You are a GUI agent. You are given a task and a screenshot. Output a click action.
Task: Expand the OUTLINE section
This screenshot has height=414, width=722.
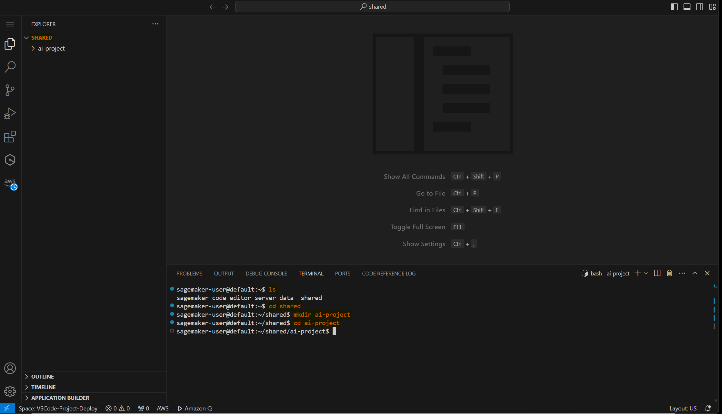coord(94,377)
